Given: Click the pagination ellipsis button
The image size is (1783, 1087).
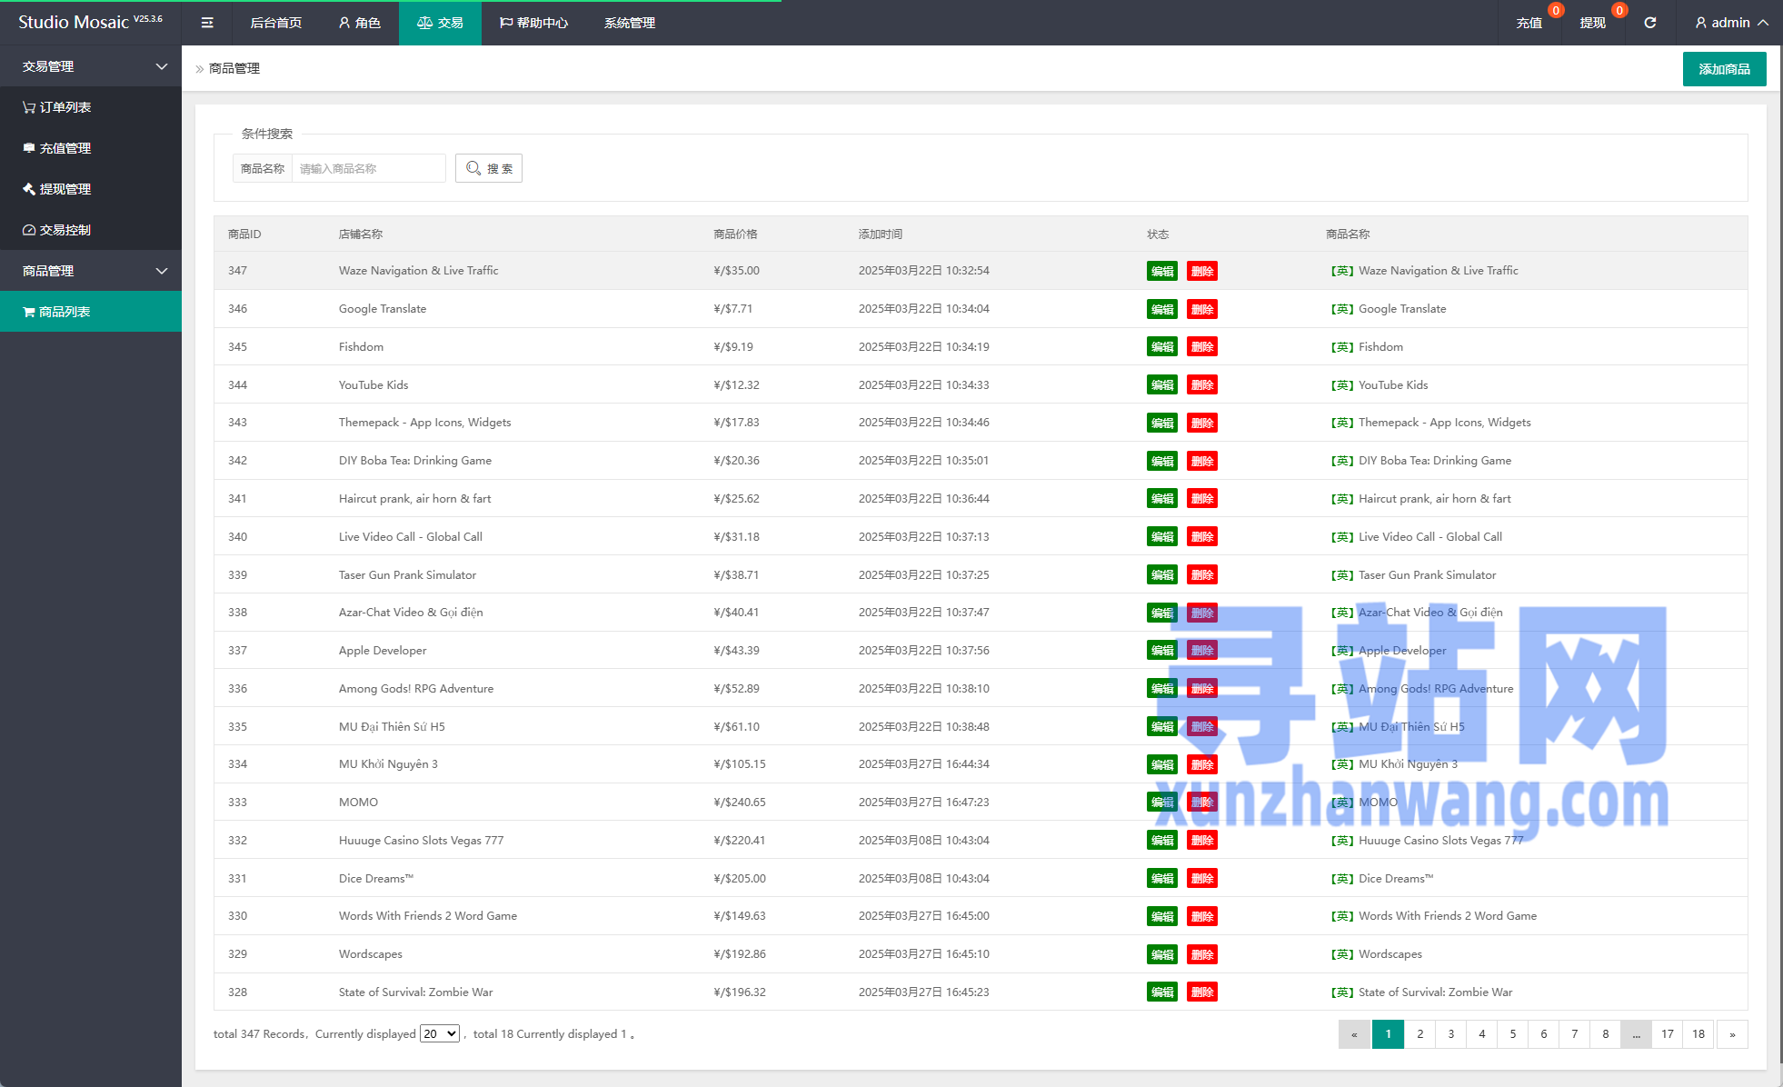Looking at the screenshot, I should pyautogui.click(x=1636, y=1034).
